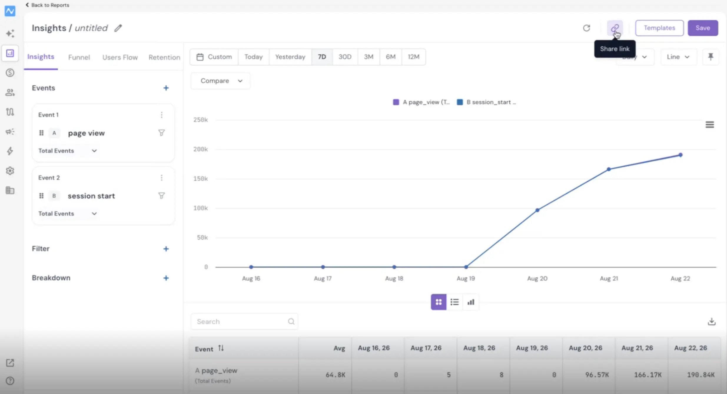727x394 pixels.
Task: Open page view Total Events dropdown
Action: coord(68,151)
